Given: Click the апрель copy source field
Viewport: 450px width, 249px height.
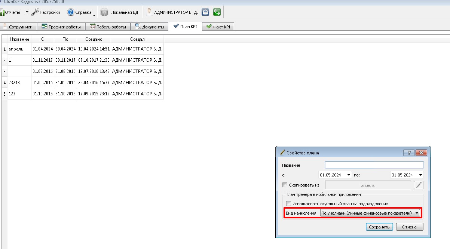Looking at the screenshot, I should coord(368,185).
